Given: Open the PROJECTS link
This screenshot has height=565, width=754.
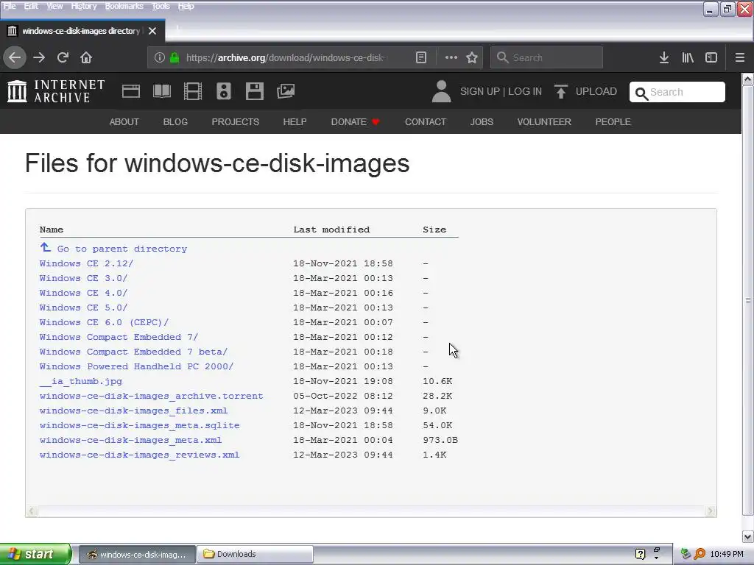Looking at the screenshot, I should point(235,122).
